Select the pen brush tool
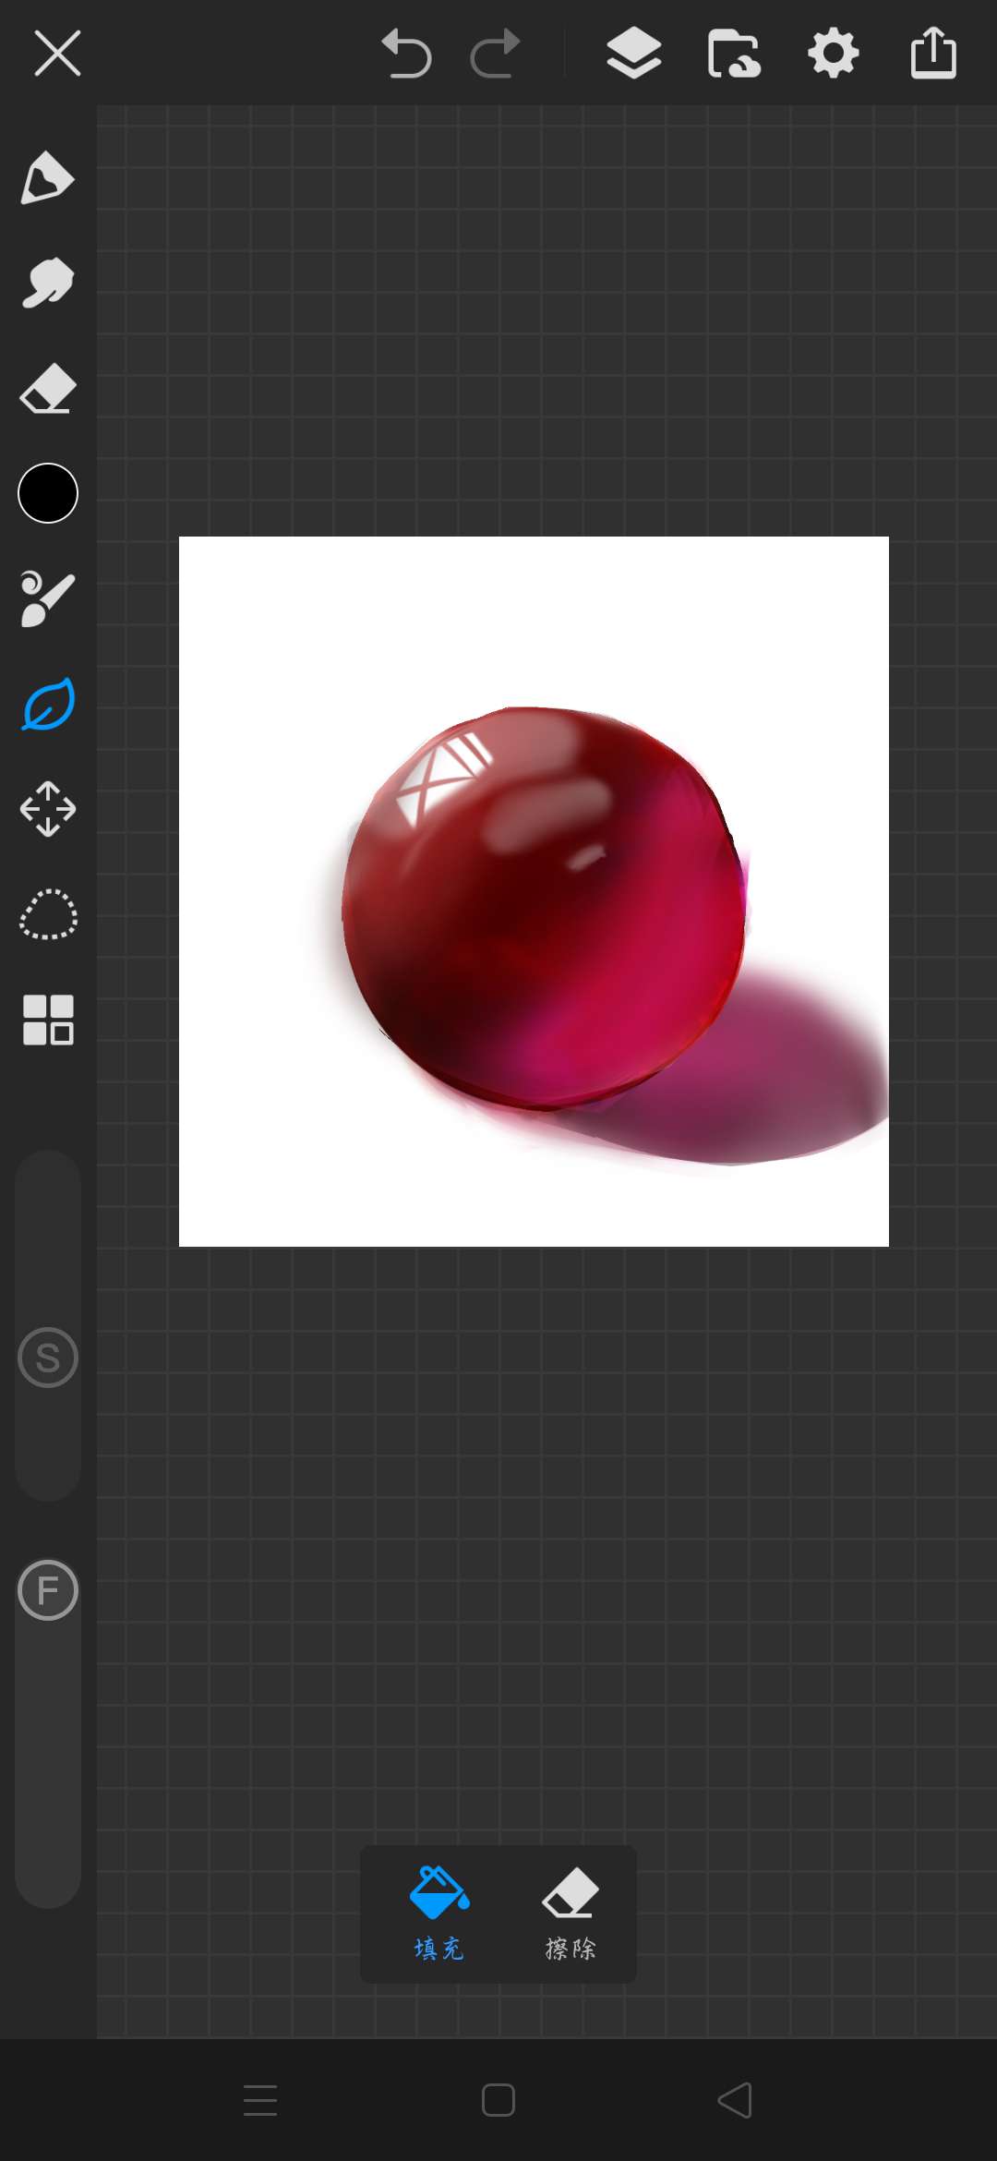 tap(47, 177)
